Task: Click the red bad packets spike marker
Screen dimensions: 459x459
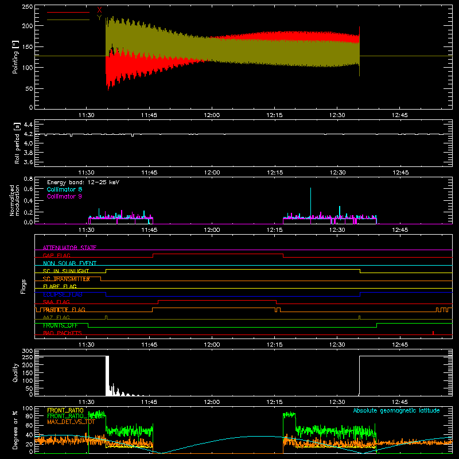Action: pos(433,333)
